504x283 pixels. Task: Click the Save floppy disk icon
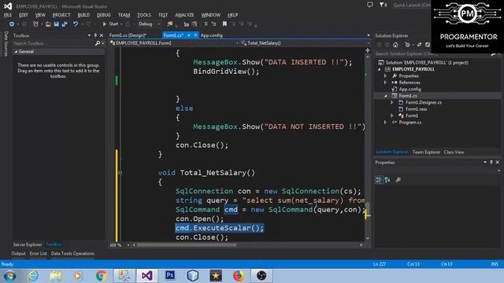pyautogui.click(x=56, y=24)
